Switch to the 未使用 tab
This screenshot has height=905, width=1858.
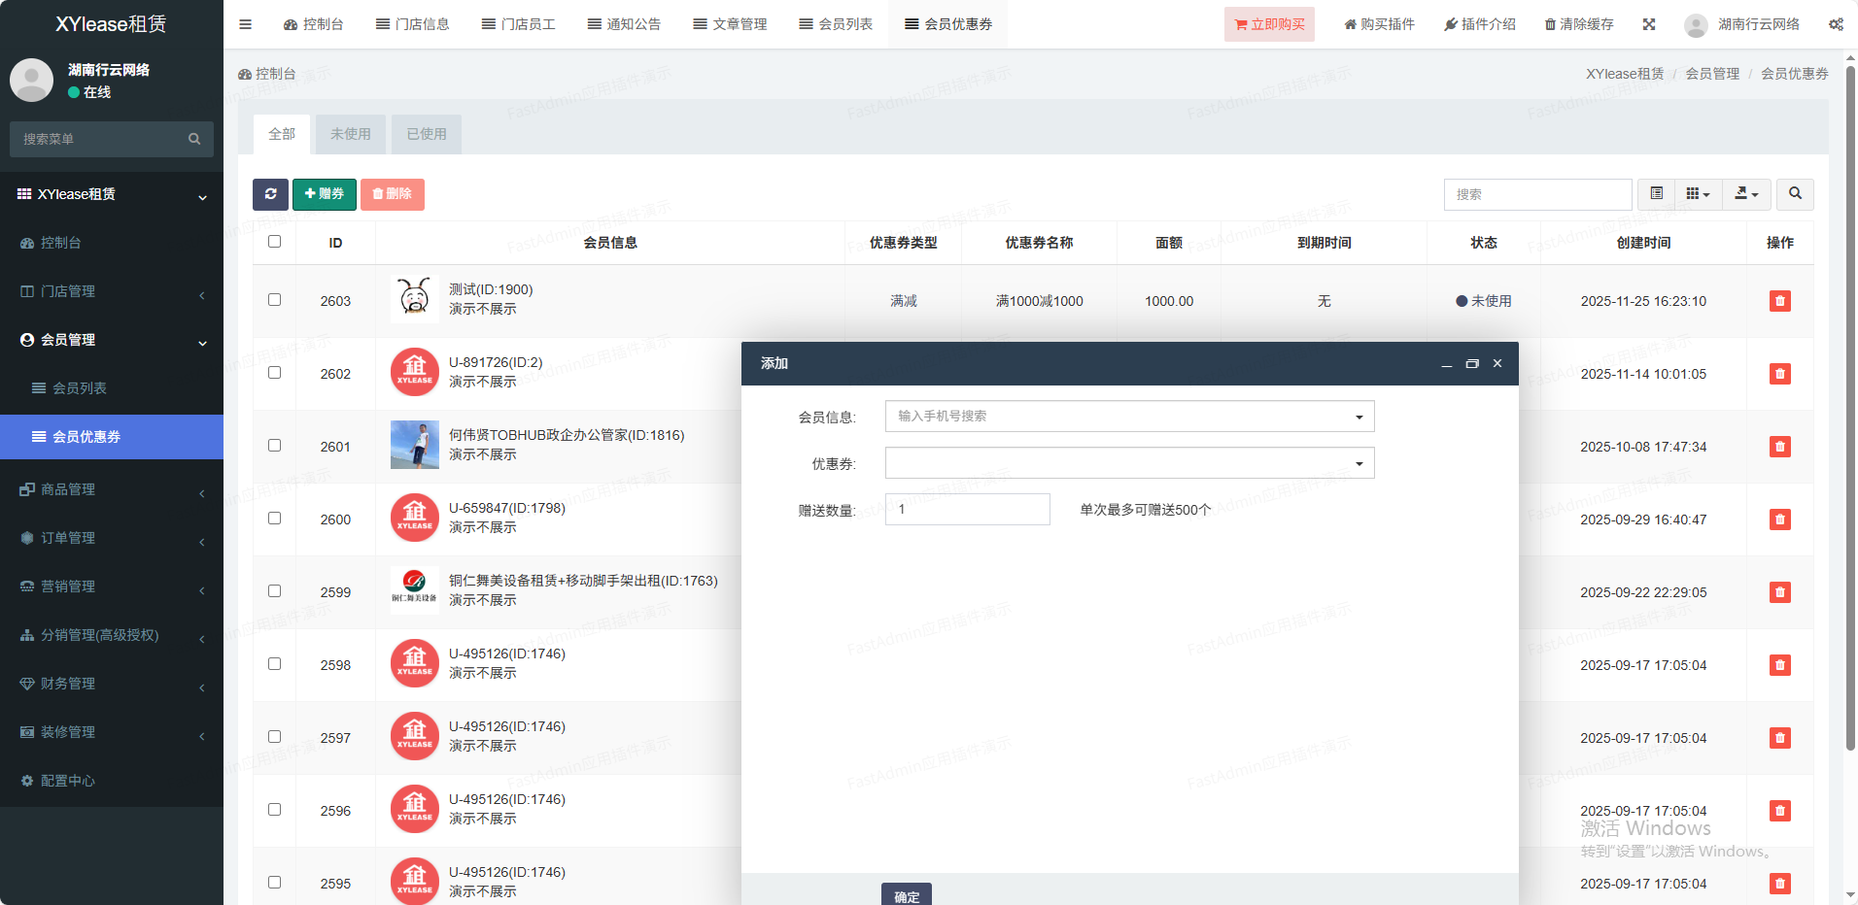(350, 134)
